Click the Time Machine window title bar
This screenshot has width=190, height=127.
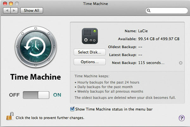tap(95, 3)
